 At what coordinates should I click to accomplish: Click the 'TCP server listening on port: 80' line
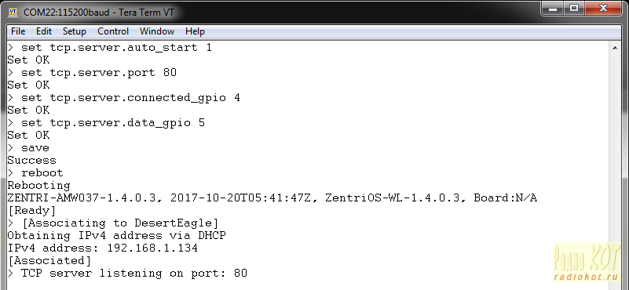(127, 274)
